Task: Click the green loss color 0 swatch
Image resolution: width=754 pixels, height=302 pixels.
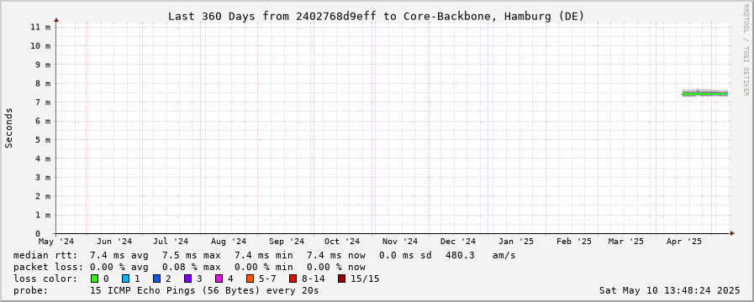Action: [94, 279]
